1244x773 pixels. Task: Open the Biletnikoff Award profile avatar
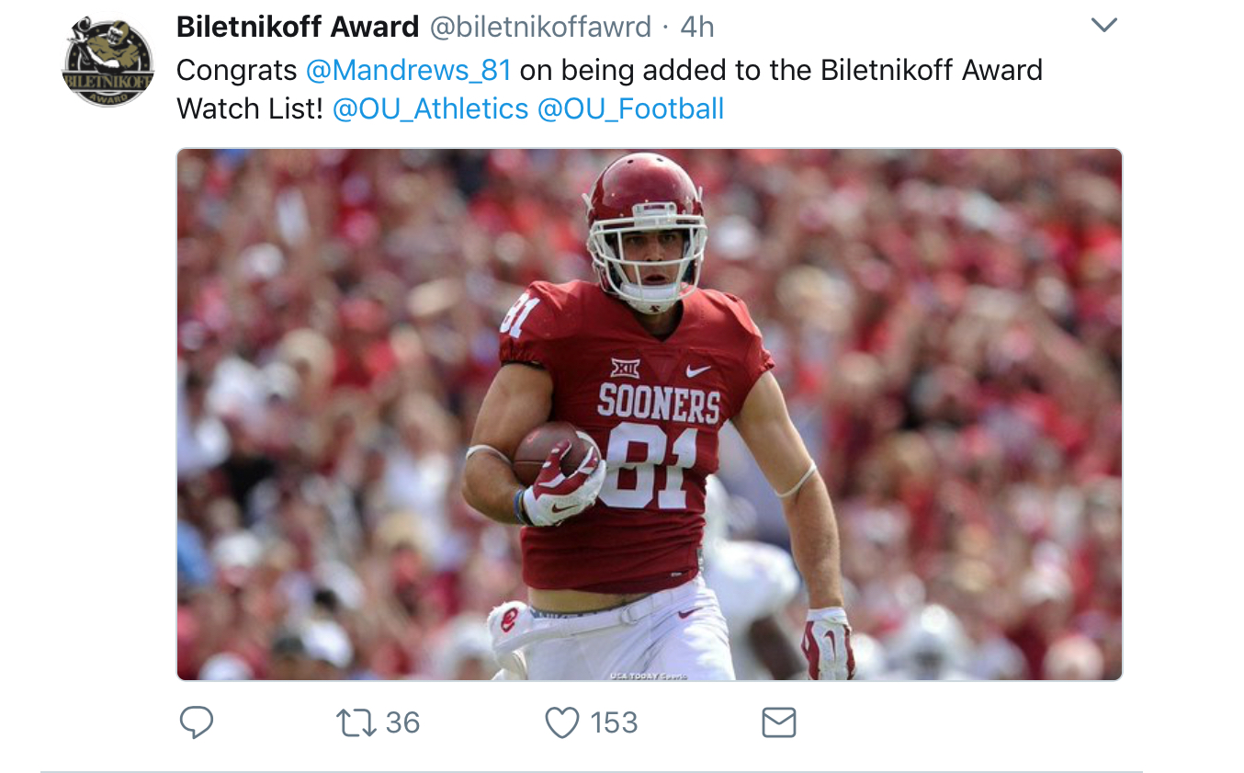coord(107,63)
